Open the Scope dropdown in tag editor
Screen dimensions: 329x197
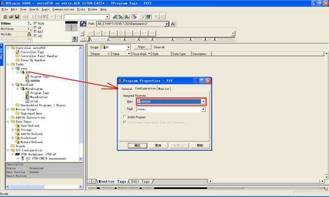(x=129, y=47)
